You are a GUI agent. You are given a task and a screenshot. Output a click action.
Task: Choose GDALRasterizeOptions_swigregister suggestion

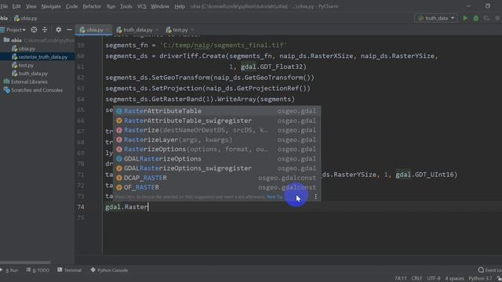216,168
